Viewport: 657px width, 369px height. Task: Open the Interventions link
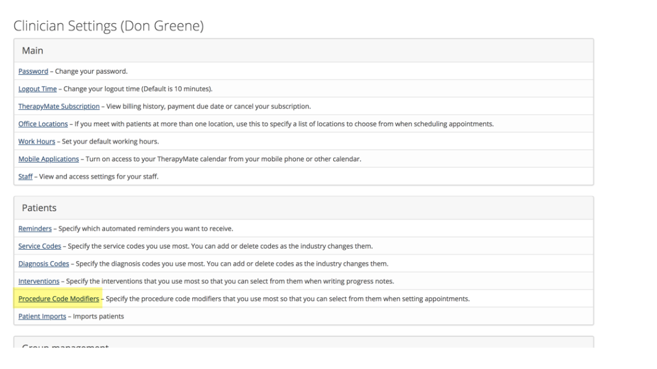click(39, 281)
